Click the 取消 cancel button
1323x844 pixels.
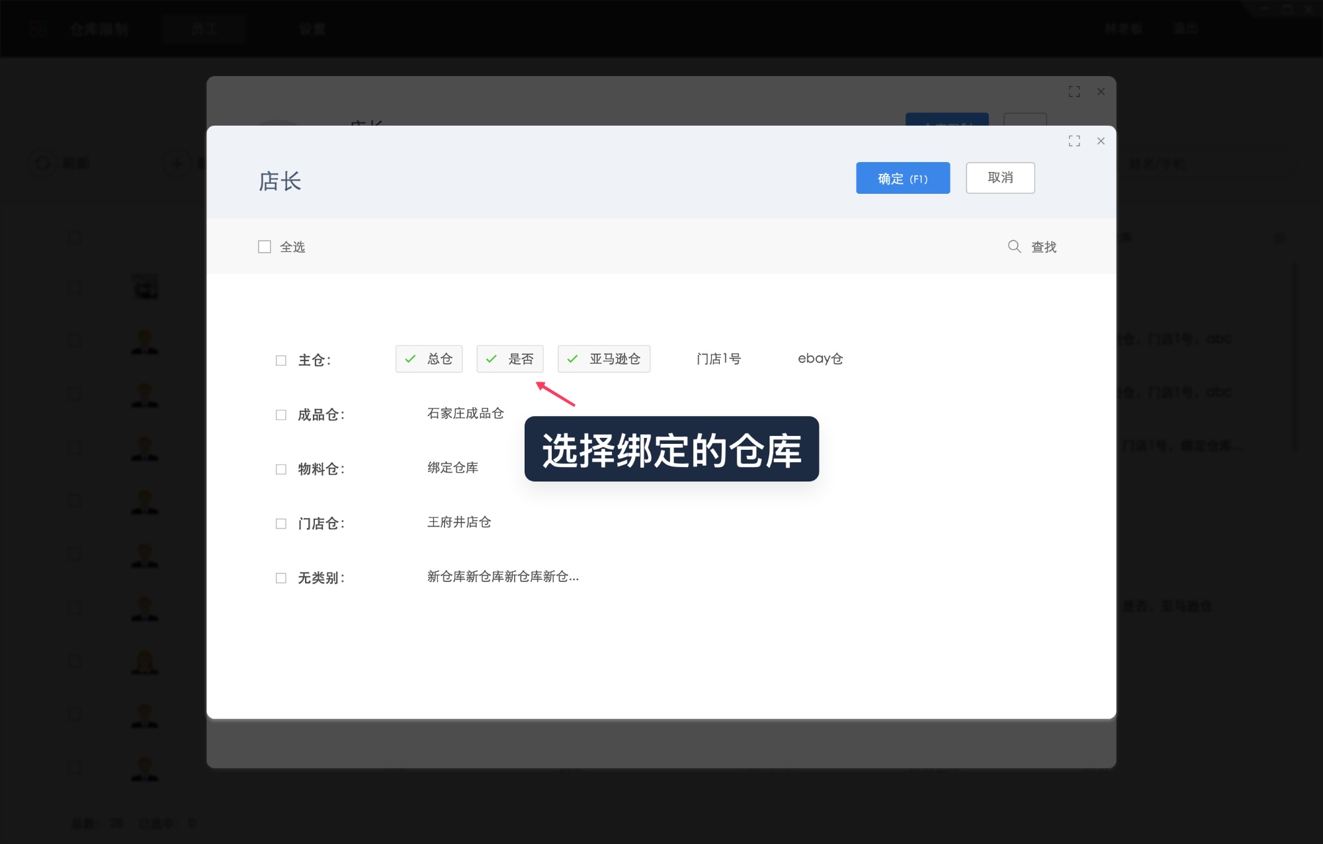1000,177
